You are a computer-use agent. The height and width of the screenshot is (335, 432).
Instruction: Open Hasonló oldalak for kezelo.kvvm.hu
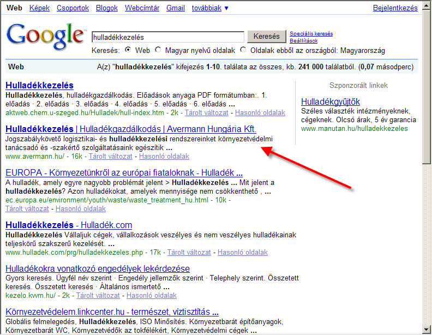coord(152,296)
